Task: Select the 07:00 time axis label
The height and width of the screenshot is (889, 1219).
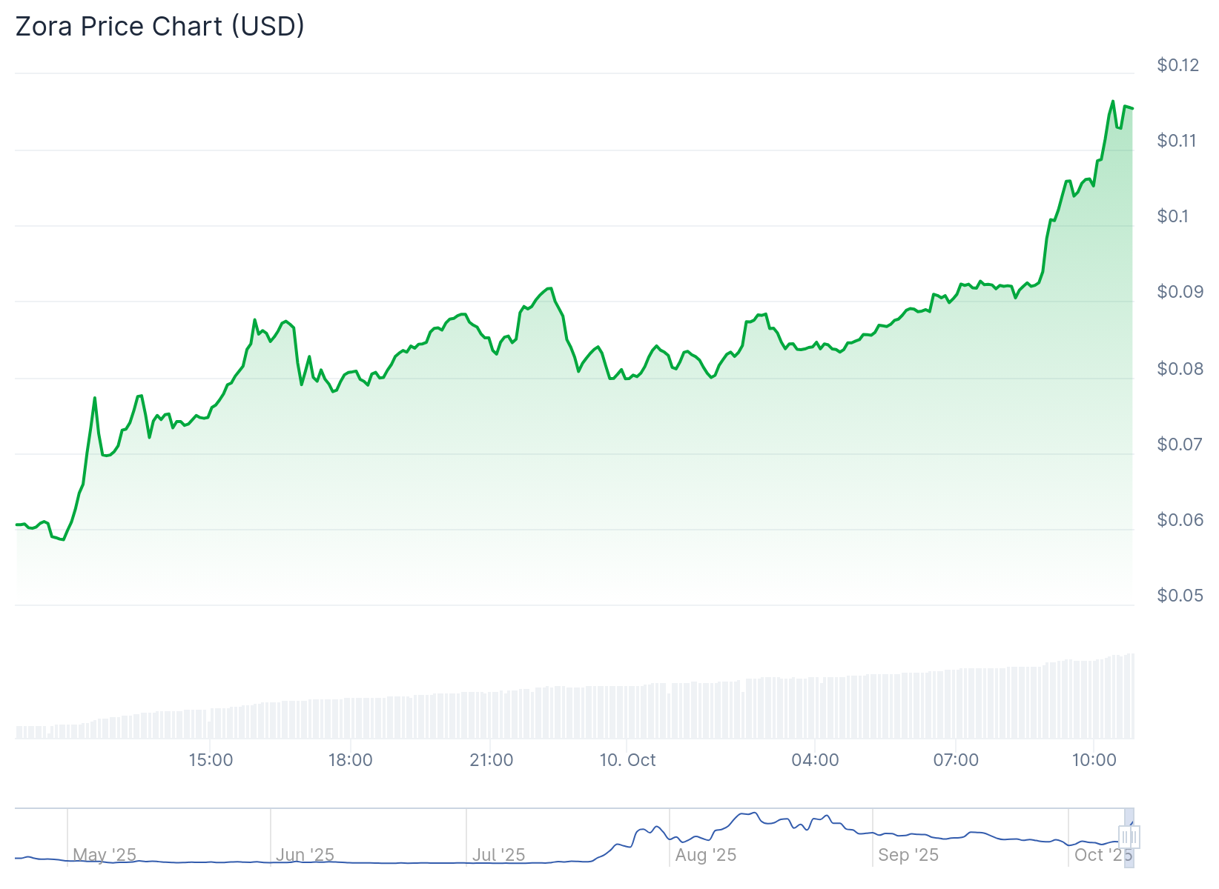Action: pyautogui.click(x=956, y=760)
